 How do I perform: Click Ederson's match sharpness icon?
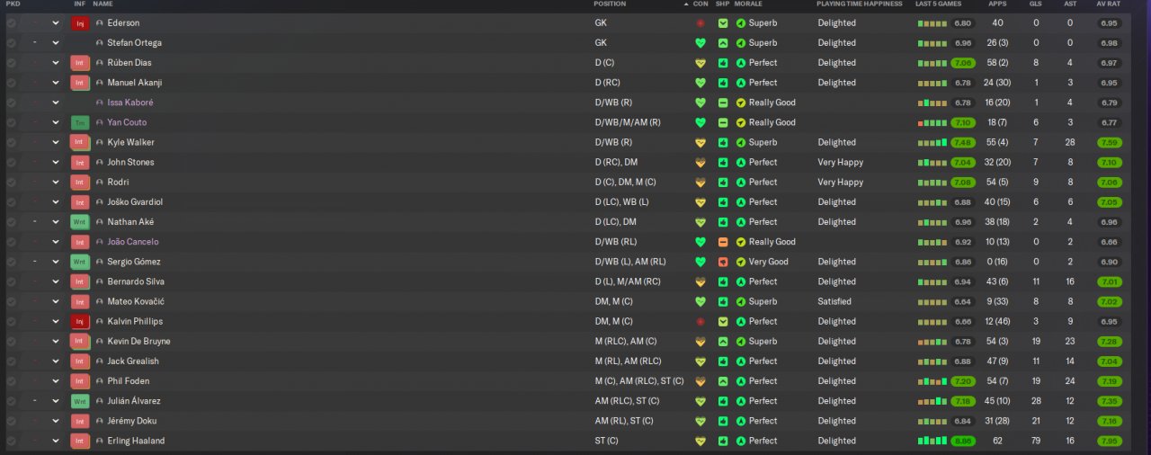pyautogui.click(x=723, y=23)
